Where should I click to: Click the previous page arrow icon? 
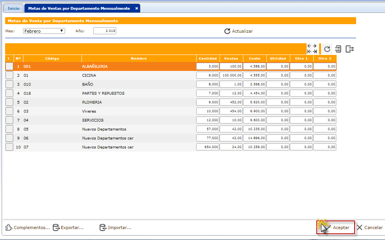tap(309, 46)
